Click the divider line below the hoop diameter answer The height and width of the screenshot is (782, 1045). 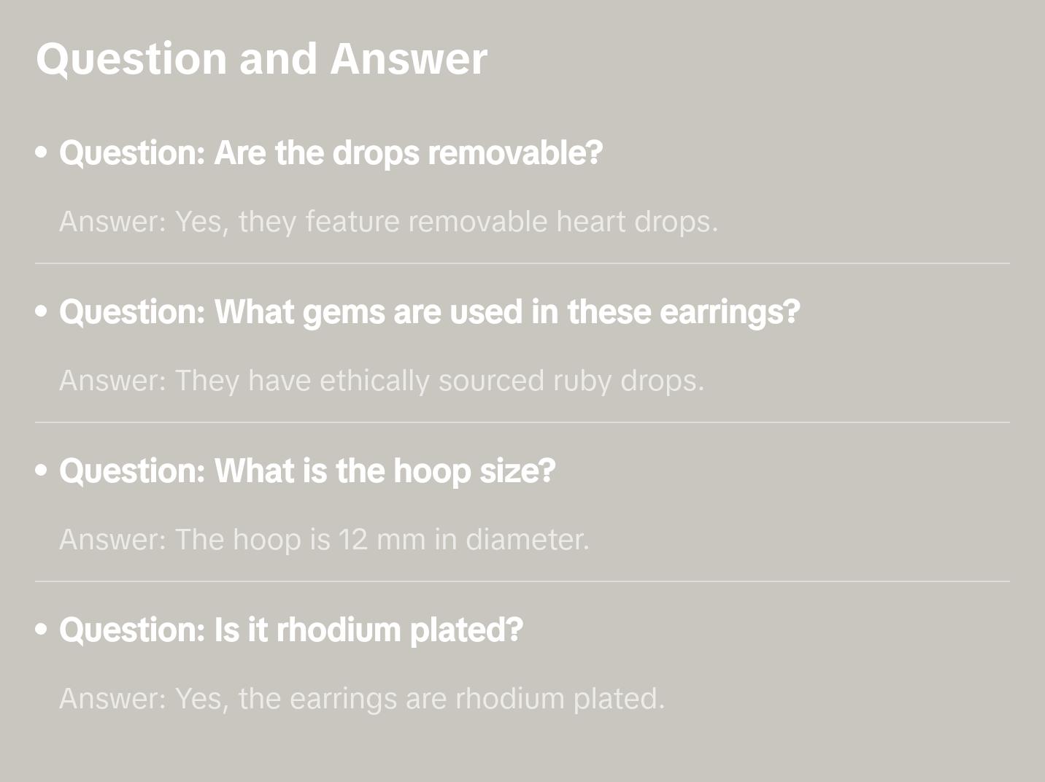click(522, 581)
